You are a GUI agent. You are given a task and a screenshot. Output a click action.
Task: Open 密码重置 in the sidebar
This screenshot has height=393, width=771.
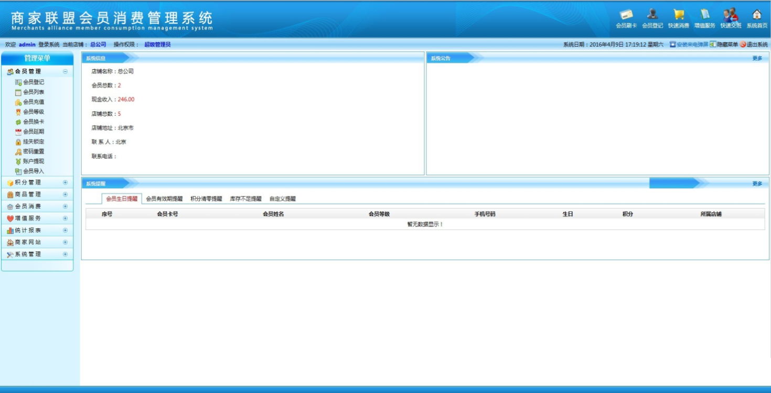click(29, 151)
